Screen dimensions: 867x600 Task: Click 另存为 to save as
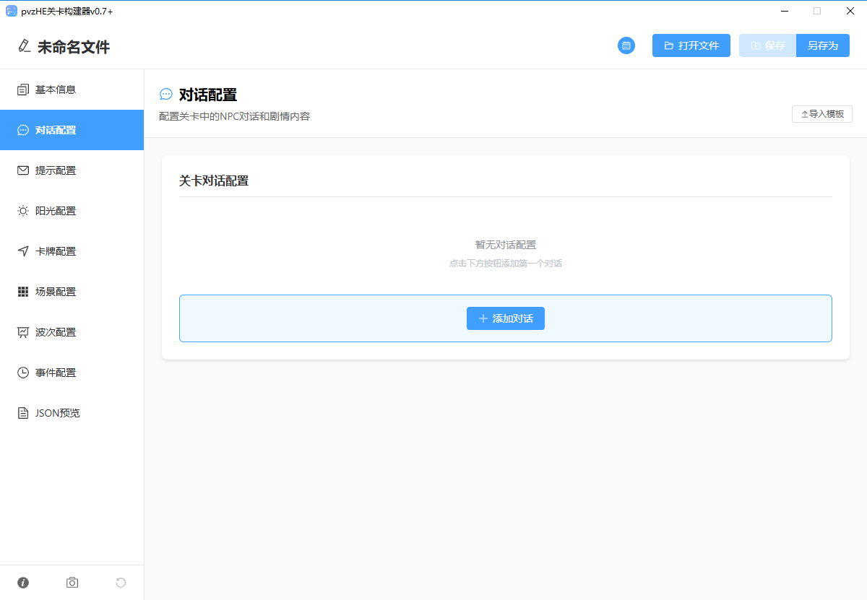pos(822,45)
